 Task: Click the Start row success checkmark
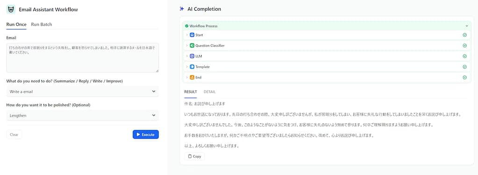click(464, 35)
